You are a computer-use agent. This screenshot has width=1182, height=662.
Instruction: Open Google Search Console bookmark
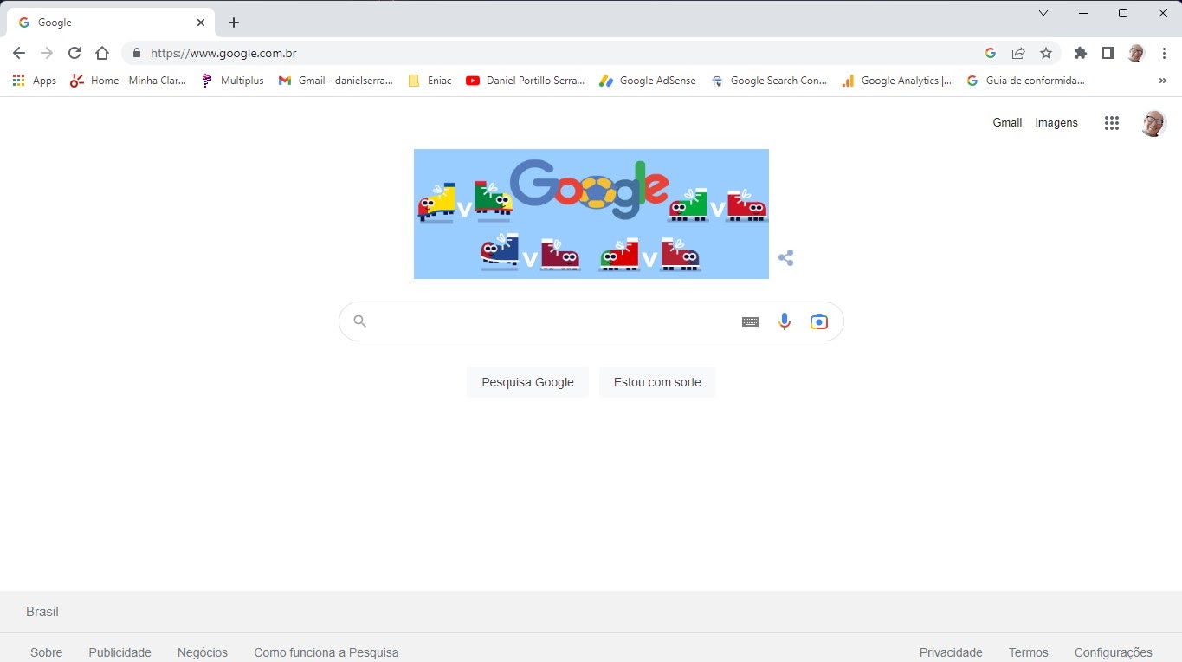pos(769,81)
